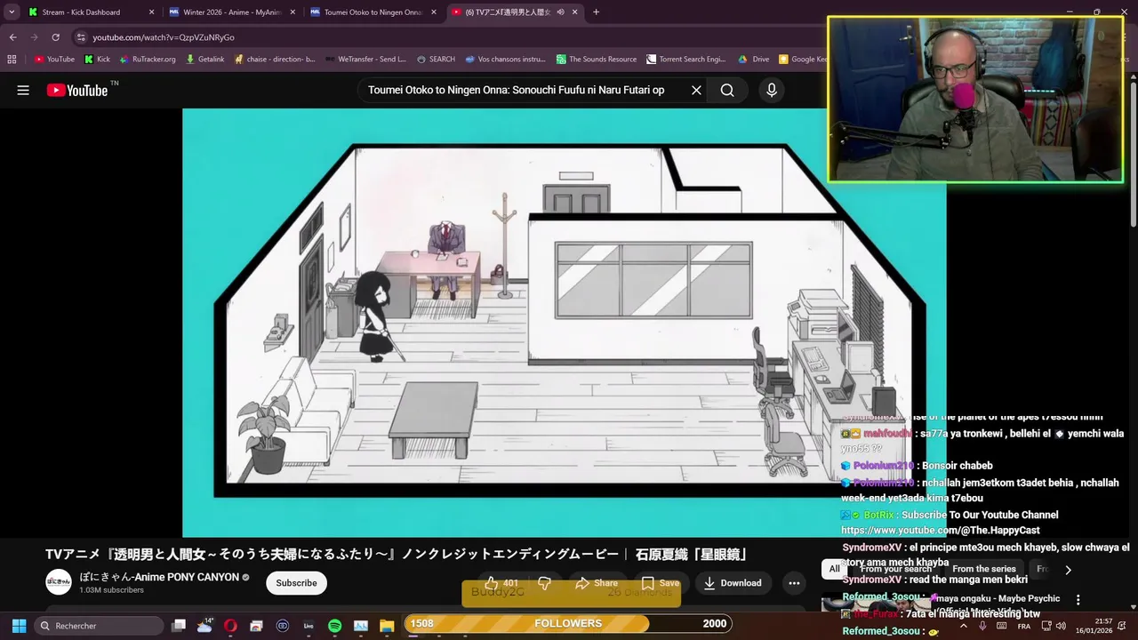This screenshot has width=1138, height=640.
Task: Open the YouTube guide hamburger menu
Action: point(23,90)
